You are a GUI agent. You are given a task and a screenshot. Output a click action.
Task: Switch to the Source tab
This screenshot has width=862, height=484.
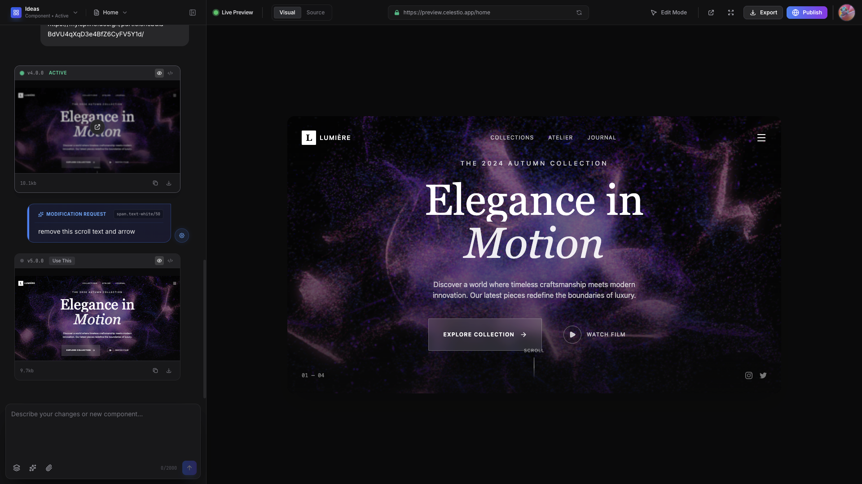315,13
